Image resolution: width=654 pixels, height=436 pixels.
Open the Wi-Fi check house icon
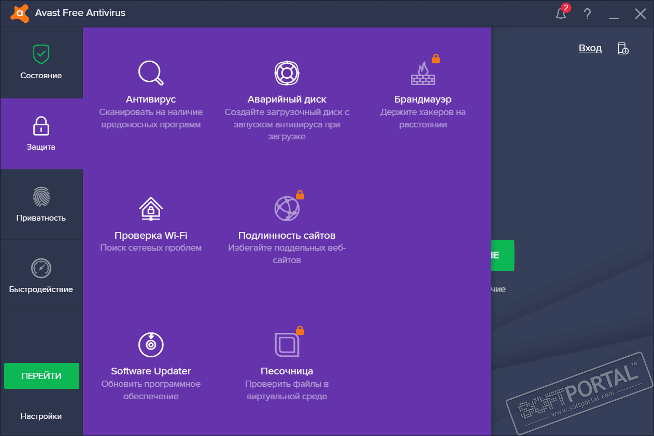[x=150, y=209]
